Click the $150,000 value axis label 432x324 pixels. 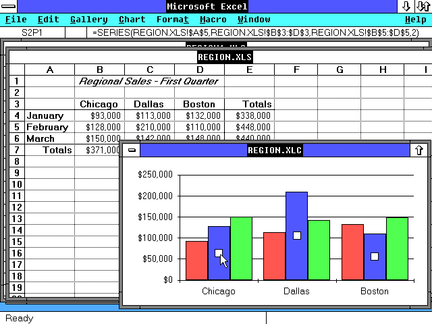point(155,217)
